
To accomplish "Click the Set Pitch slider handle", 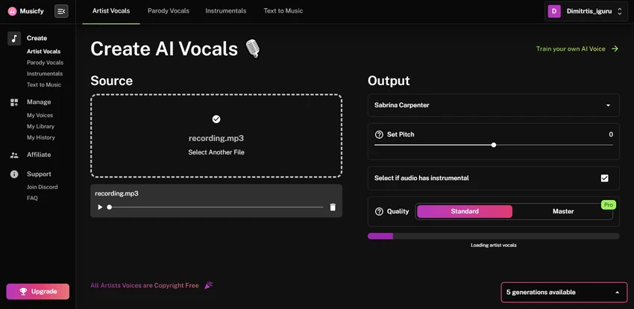I will [x=493, y=145].
